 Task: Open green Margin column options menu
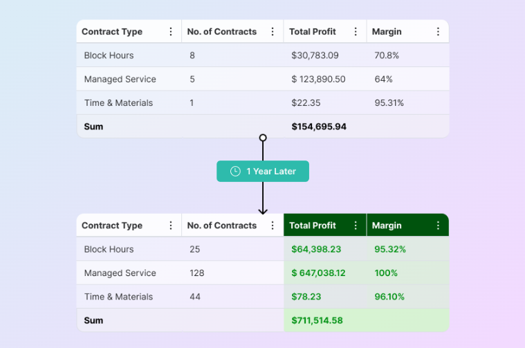pyautogui.click(x=438, y=226)
